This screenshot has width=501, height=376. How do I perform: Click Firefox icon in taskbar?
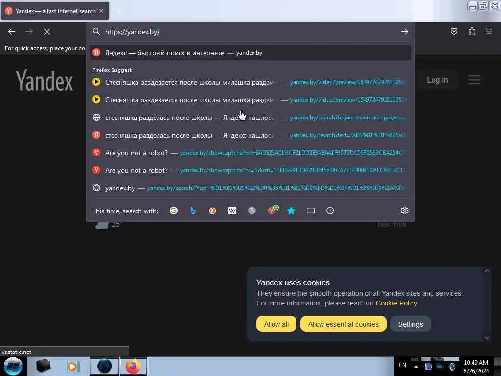[133, 366]
